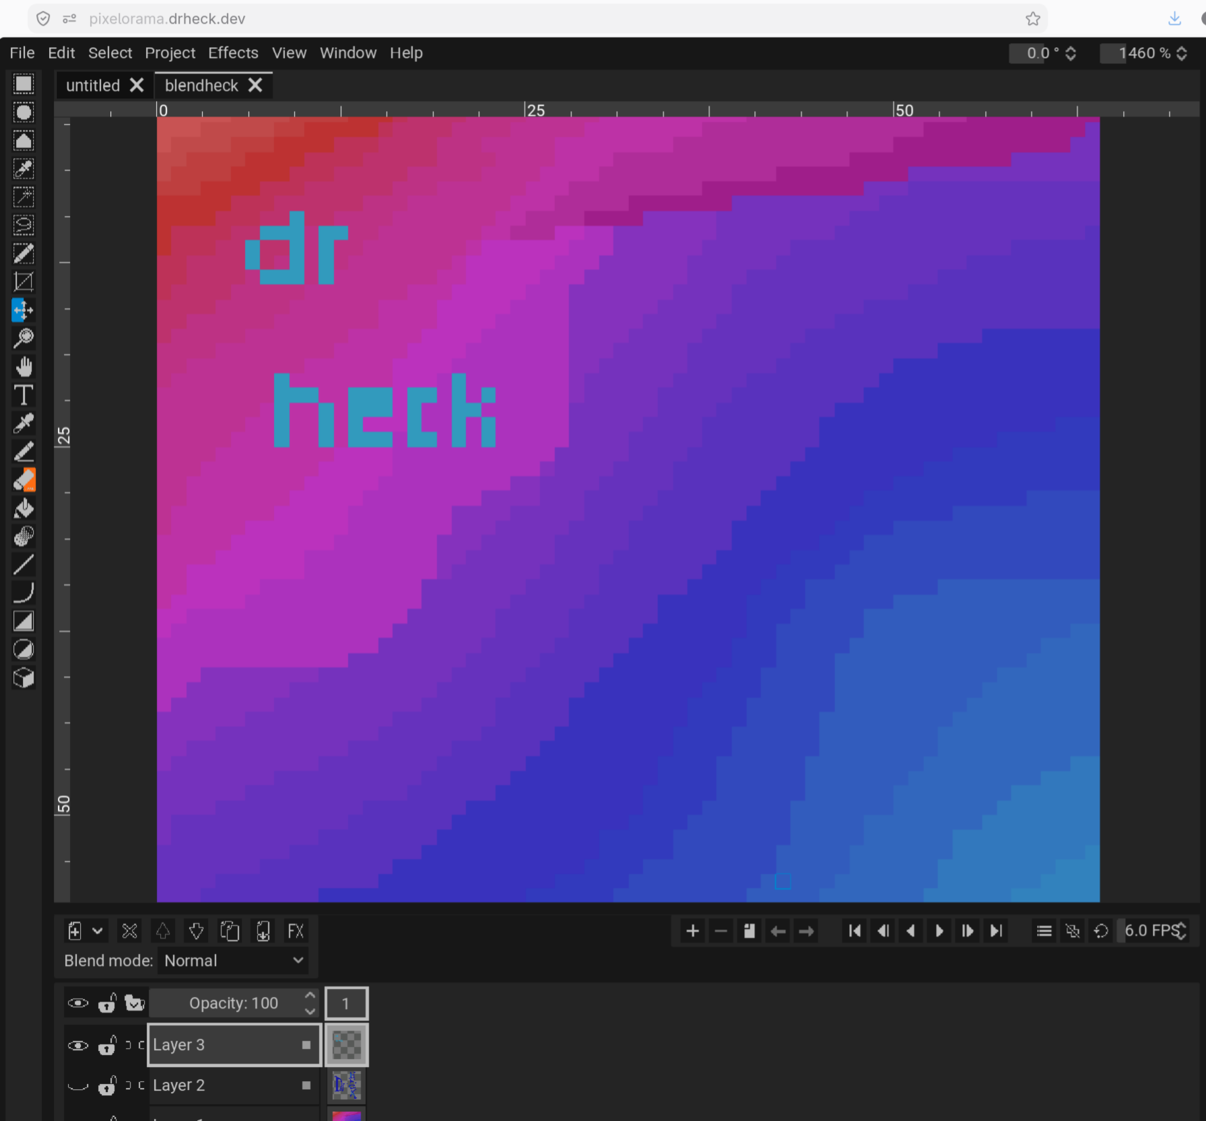This screenshot has width=1206, height=1121.
Task: Toggle lock on Layer 2
Action: click(x=107, y=1085)
